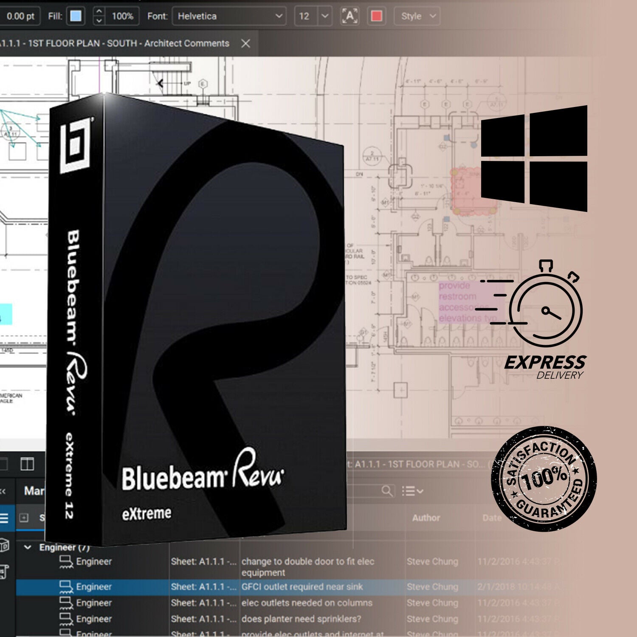Select 'elec outlets needed on columns' row
This screenshot has width=637, height=637.
pyautogui.click(x=297, y=603)
